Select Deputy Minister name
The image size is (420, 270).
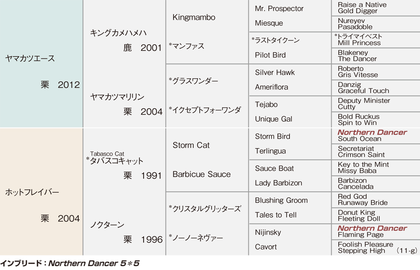(x=364, y=100)
